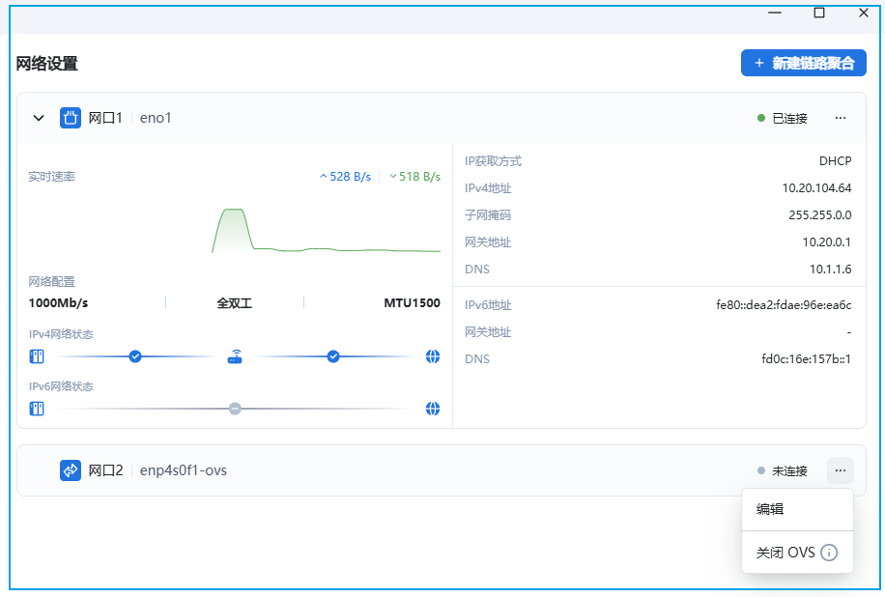Screen dimensions: 885x597
Task: Click the 全双工 duplex mode text
Action: click(x=234, y=303)
